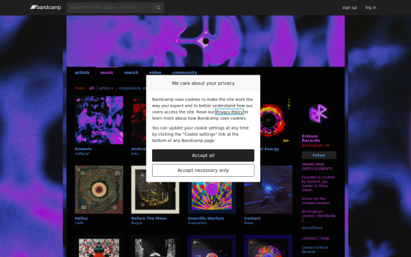Switch to the video tab

click(x=155, y=73)
